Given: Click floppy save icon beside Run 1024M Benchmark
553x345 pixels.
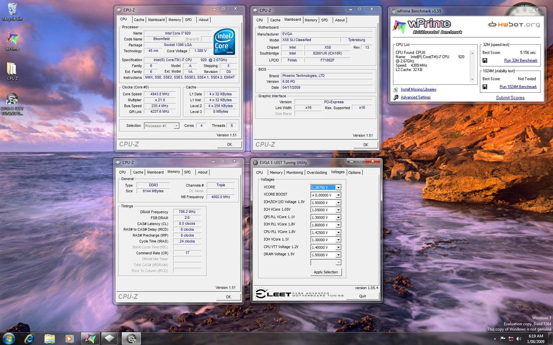Looking at the screenshot, I should (485, 87).
